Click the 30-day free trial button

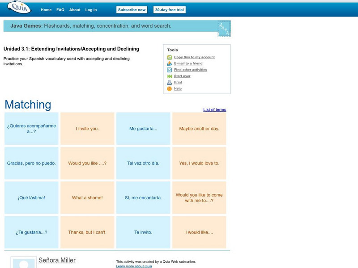point(170,9)
